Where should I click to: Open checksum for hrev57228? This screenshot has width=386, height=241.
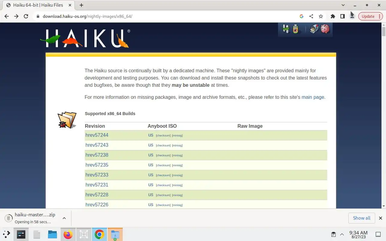click(163, 195)
